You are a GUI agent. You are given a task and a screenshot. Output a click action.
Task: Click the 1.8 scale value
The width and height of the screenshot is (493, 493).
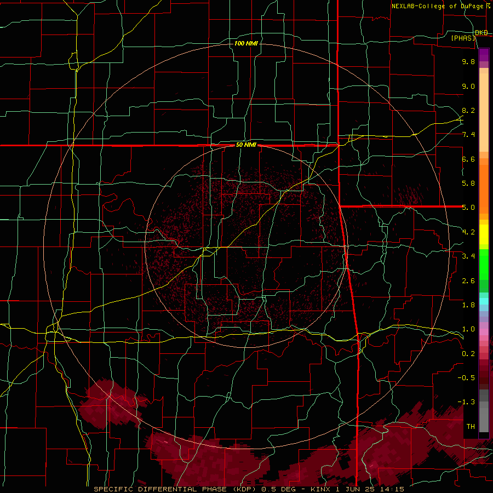click(x=468, y=305)
